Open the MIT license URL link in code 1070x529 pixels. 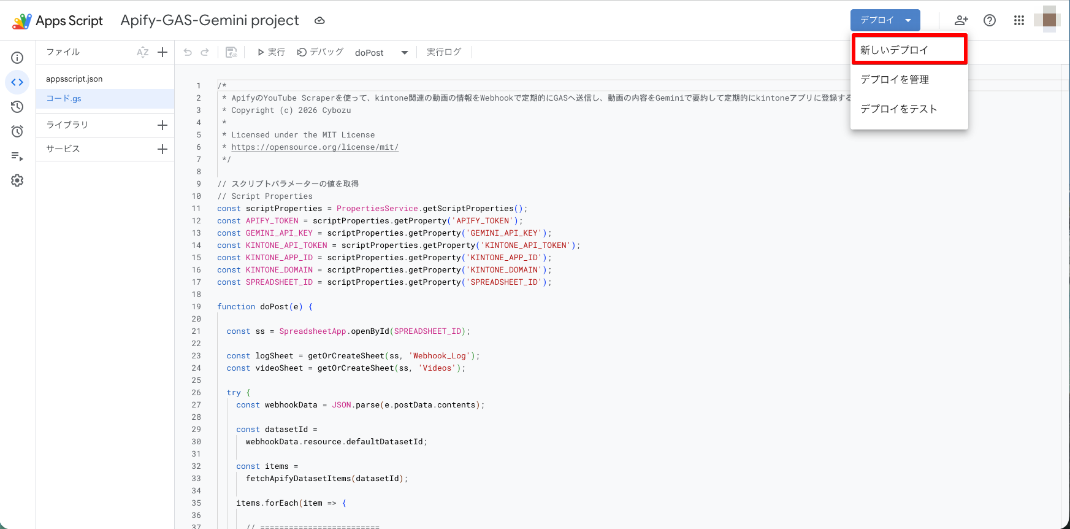[x=315, y=147]
